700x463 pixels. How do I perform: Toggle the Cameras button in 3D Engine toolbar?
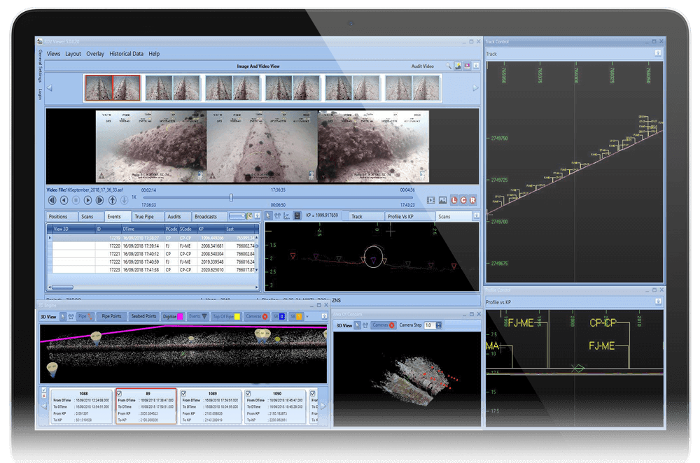click(256, 317)
